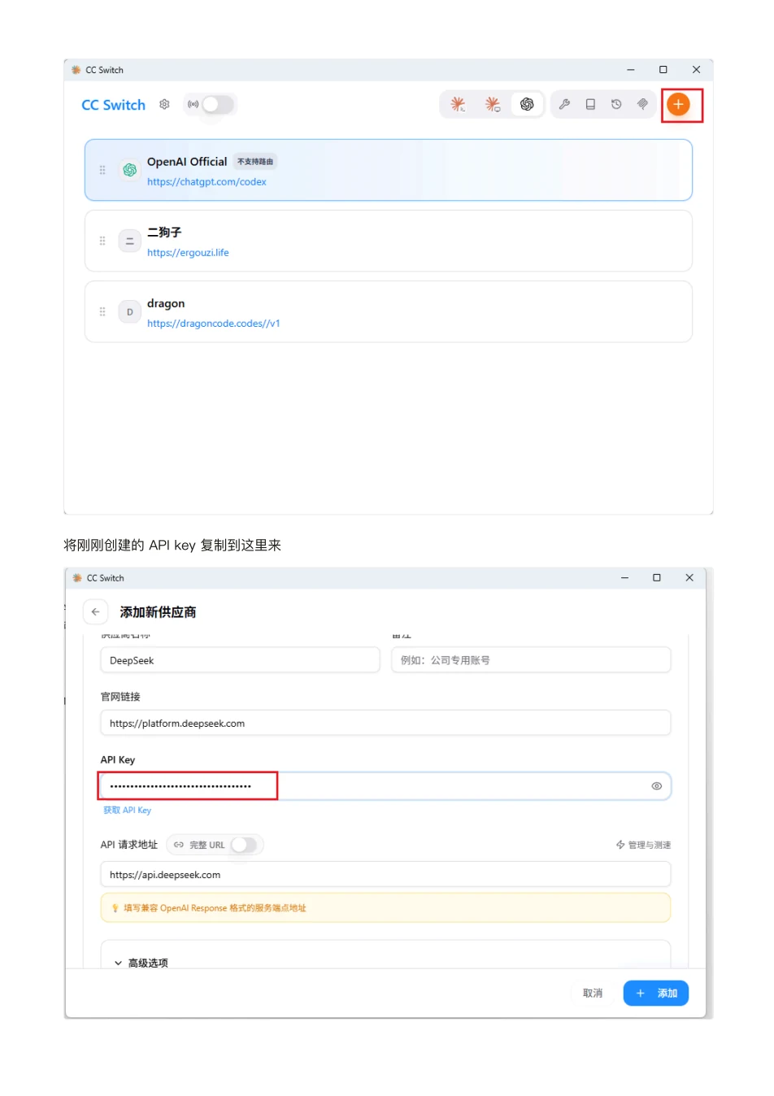This screenshot has height=1096, width=774.
Task: Toggle the 完整 URL switch
Action: (244, 845)
